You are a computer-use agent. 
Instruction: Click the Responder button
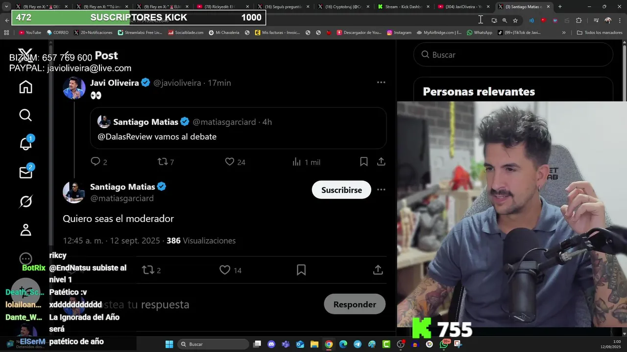click(355, 304)
